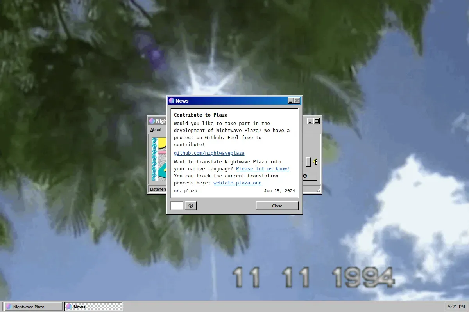Click the settings gear button in player window
Viewport: 469px width, 312px height.
[304, 176]
